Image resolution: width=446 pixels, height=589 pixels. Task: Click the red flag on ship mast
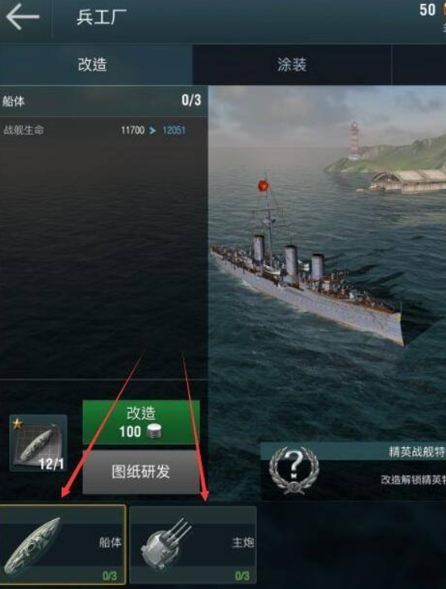click(264, 185)
